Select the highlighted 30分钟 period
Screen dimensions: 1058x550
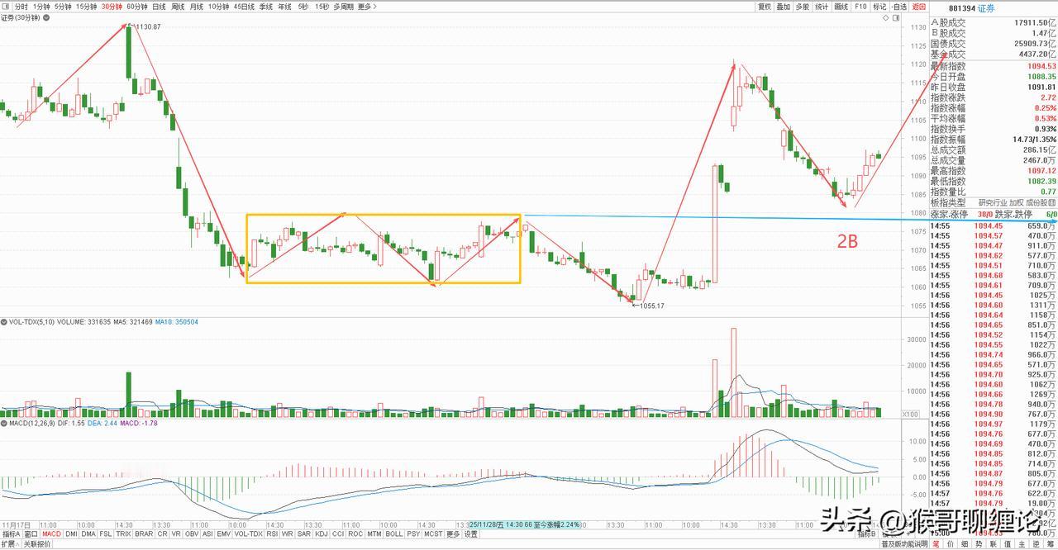(x=111, y=7)
